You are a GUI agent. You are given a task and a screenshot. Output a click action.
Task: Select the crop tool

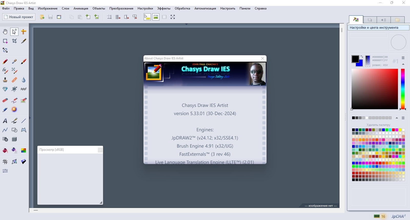point(14,41)
